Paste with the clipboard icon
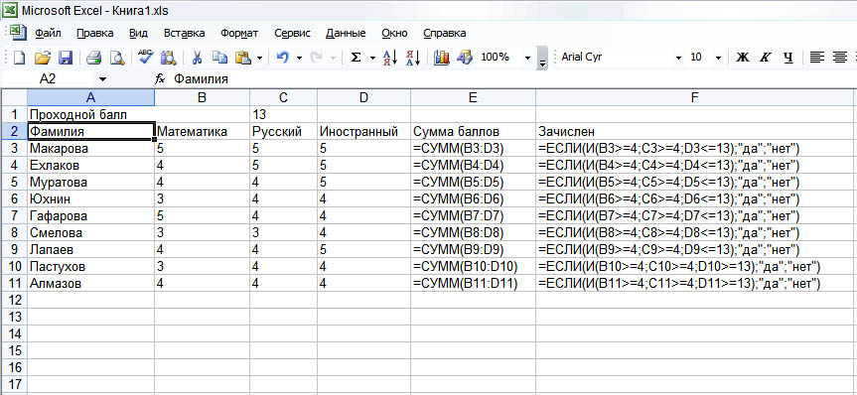This screenshot has width=857, height=395. click(242, 58)
